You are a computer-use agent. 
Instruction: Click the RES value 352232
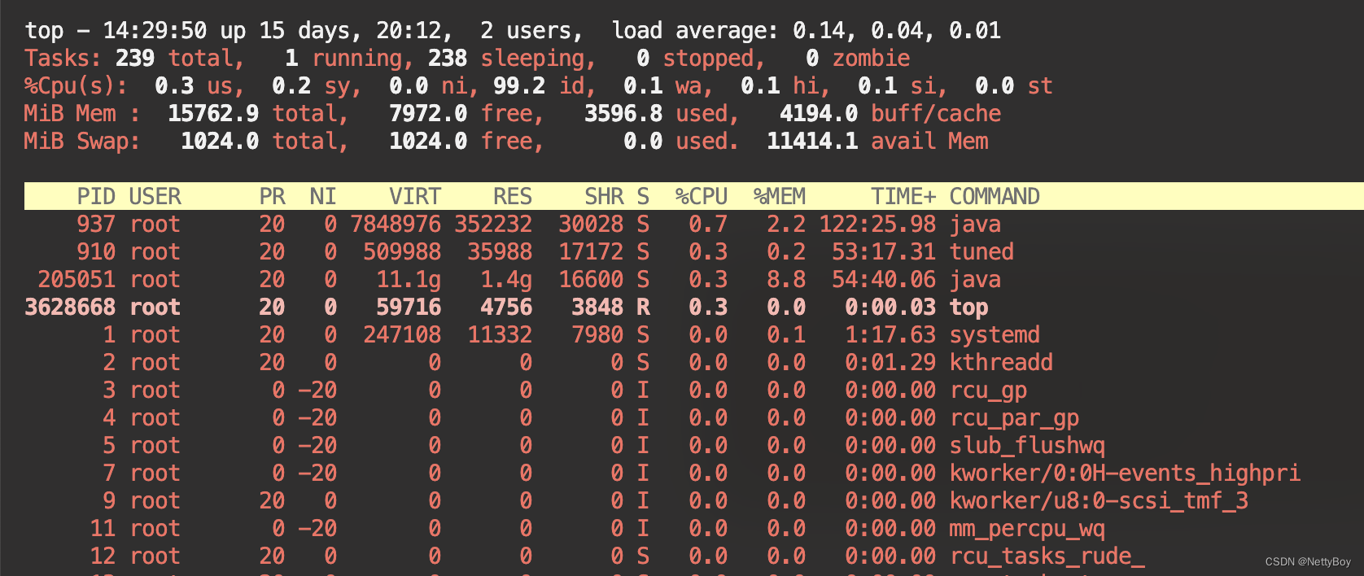(493, 225)
